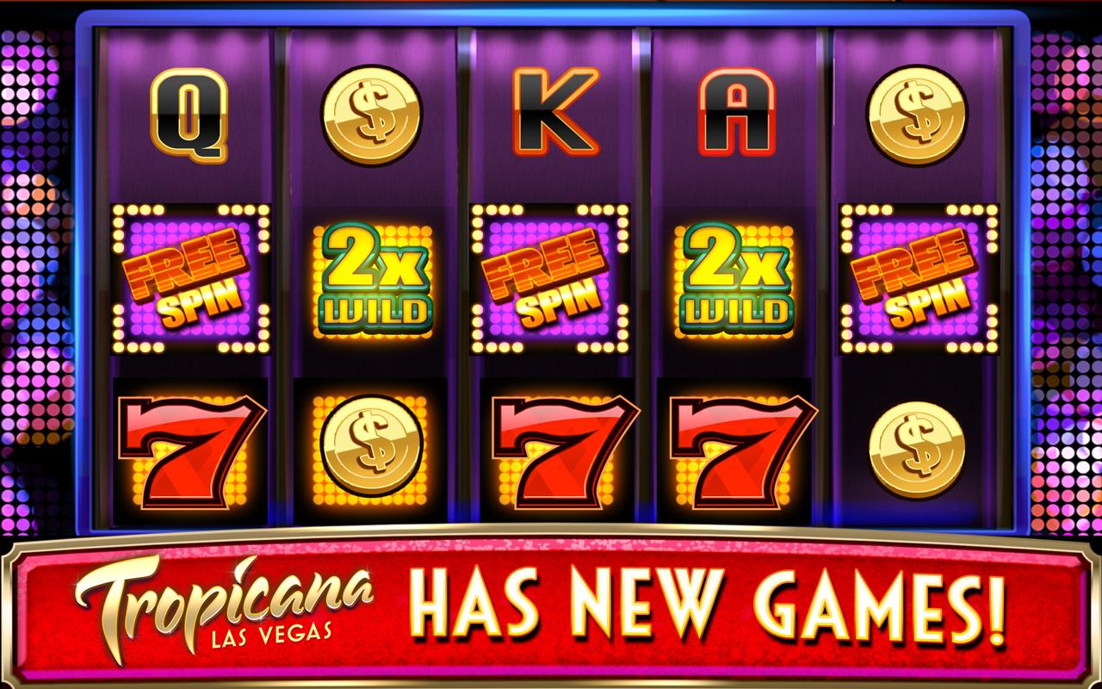
Task: Select the Free Spin symbol on first reel
Action: pos(191,279)
